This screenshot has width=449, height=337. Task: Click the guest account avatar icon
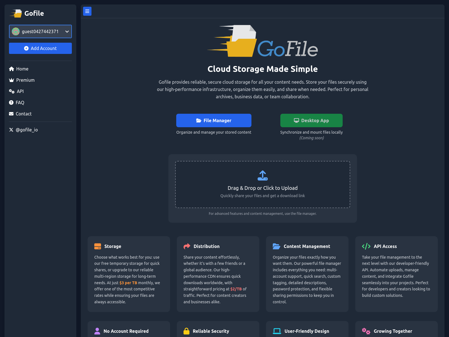(x=16, y=31)
